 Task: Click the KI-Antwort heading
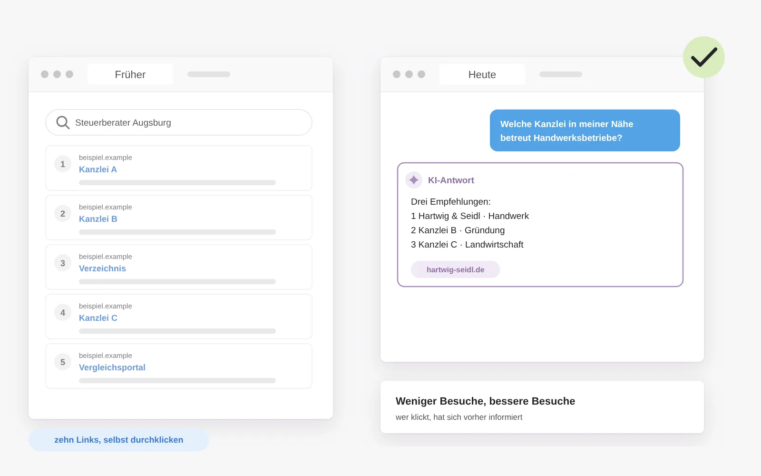click(x=451, y=180)
